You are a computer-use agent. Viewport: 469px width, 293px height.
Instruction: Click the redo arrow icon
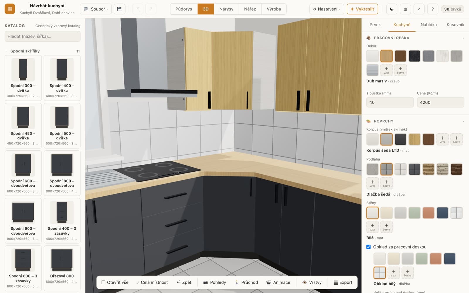[151, 9]
